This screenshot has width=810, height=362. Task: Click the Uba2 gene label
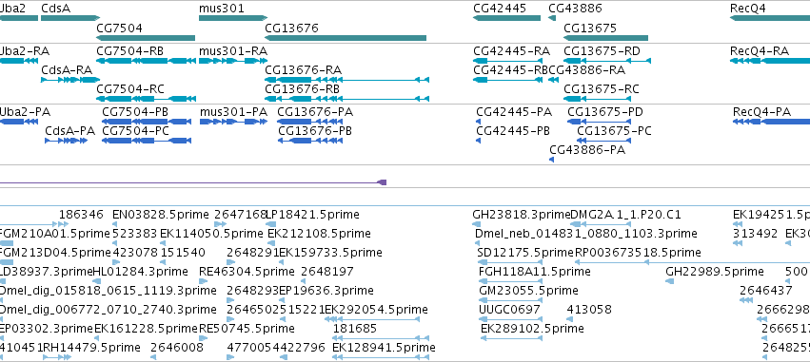[x=12, y=9]
